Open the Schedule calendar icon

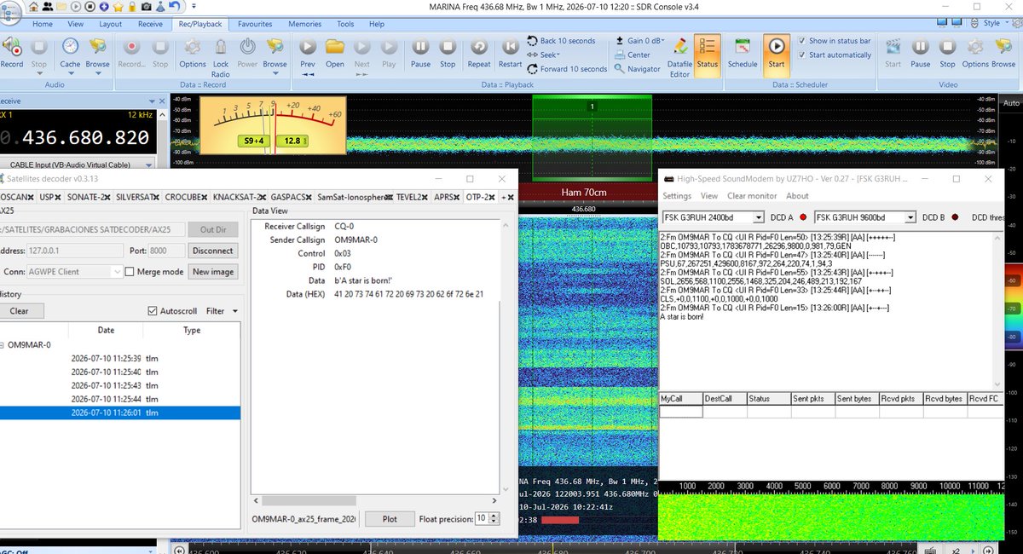tap(742, 46)
